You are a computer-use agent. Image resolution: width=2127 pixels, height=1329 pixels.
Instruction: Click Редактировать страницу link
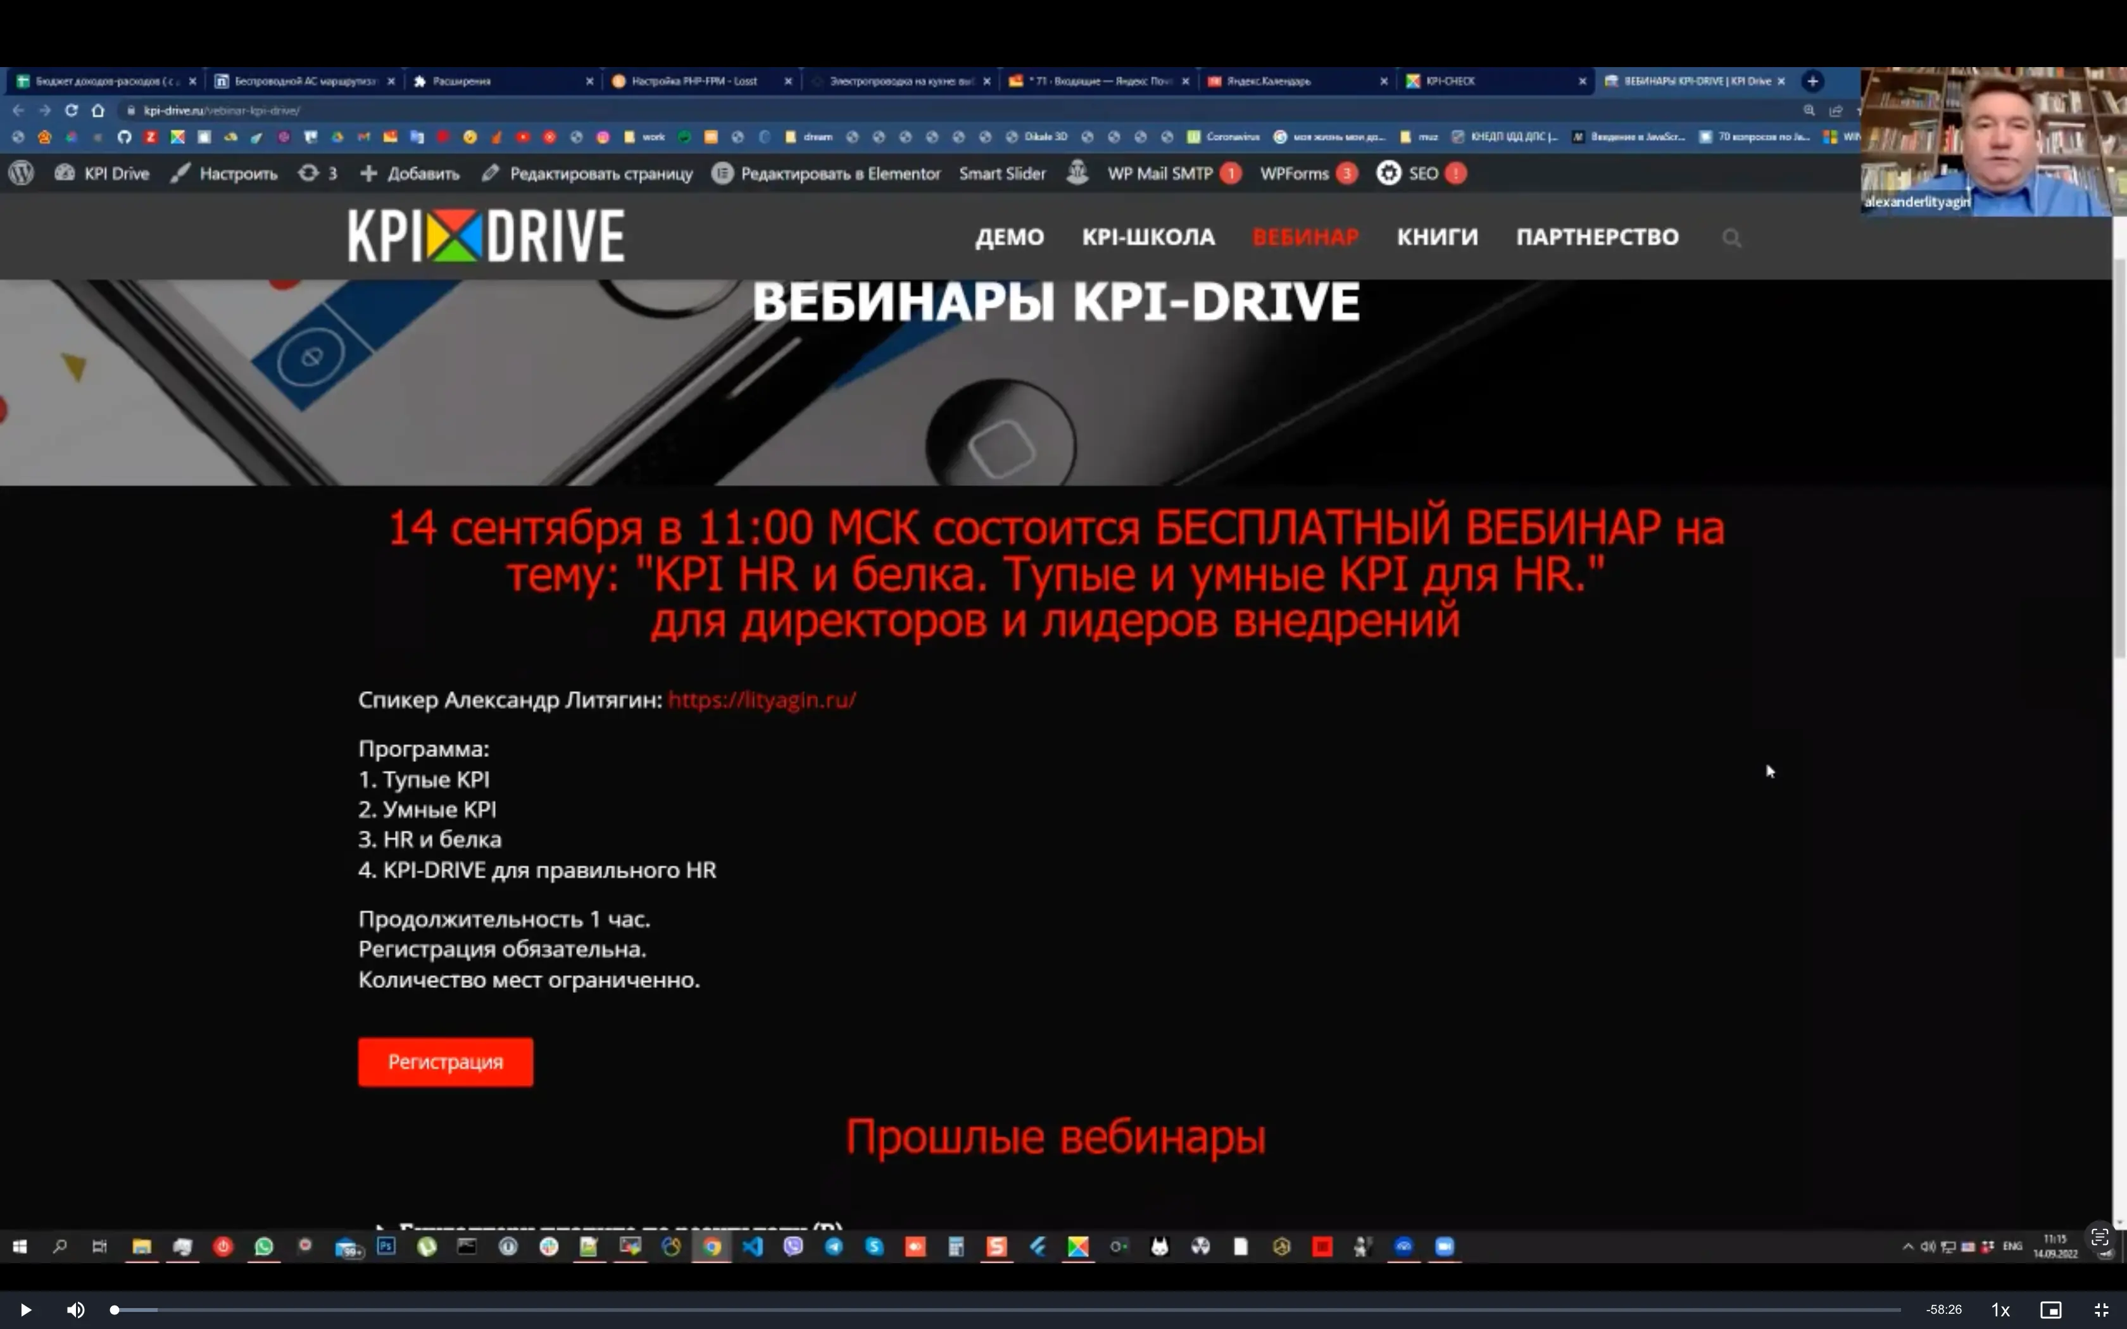pyautogui.click(x=587, y=173)
